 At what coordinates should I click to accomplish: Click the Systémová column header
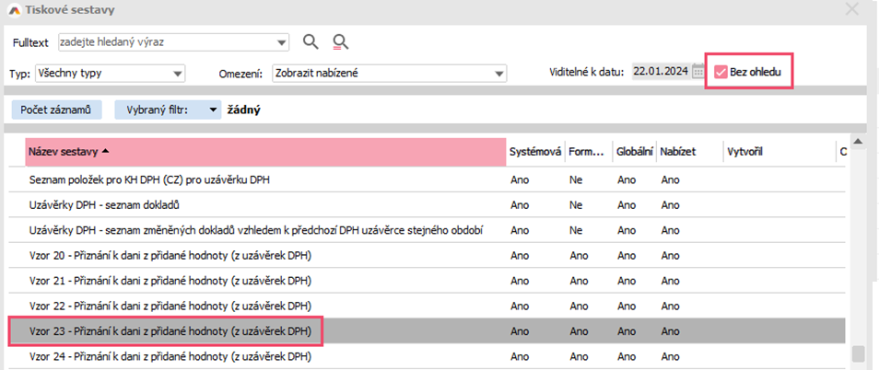click(x=534, y=152)
